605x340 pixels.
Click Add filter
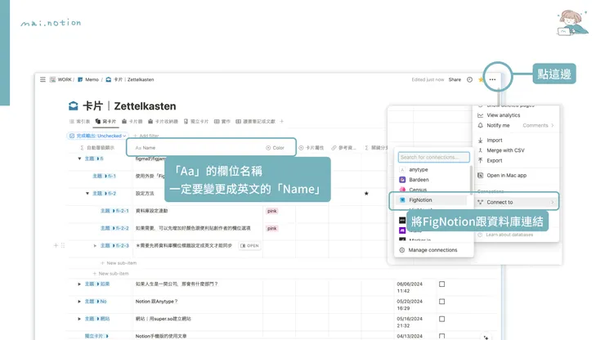(146, 136)
